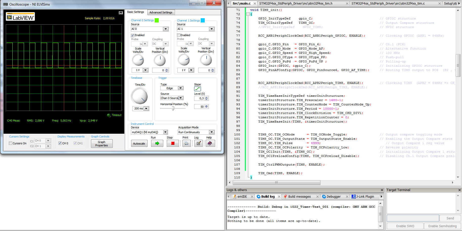Click the Channel 1 blue color swatch
Viewport: 462px width, 231px height.
[x=202, y=20]
